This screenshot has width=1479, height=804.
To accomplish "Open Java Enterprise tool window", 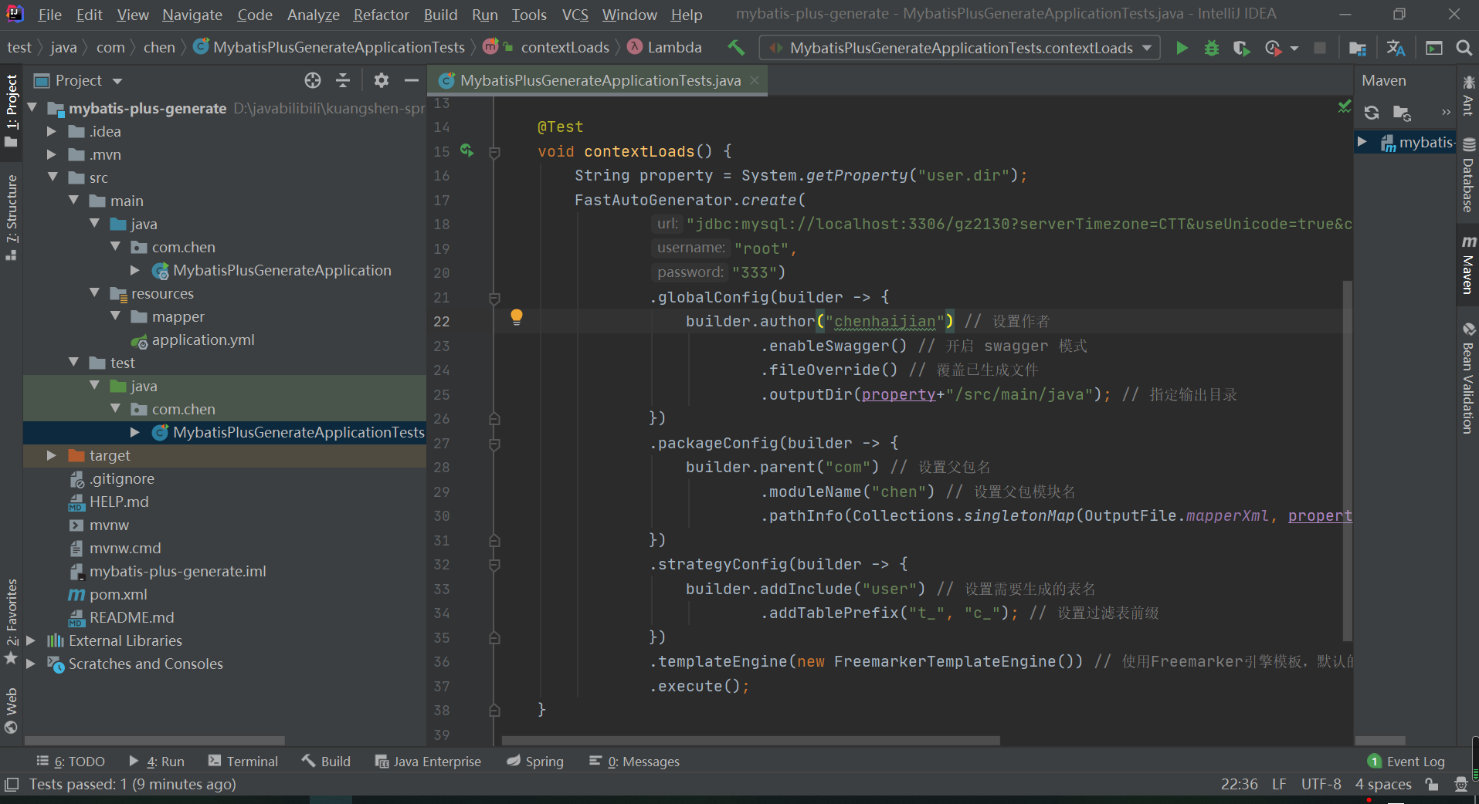I will click(428, 762).
